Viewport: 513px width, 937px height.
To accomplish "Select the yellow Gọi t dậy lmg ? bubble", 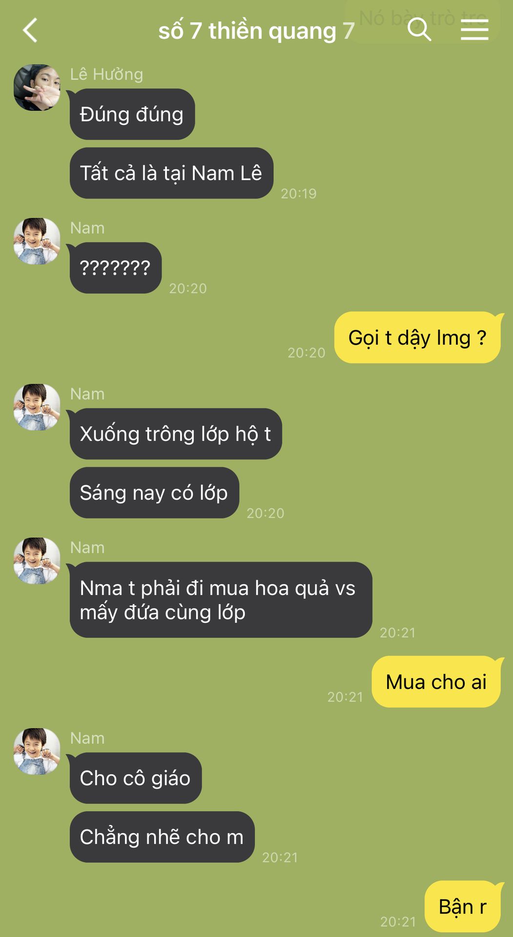I will [x=418, y=337].
